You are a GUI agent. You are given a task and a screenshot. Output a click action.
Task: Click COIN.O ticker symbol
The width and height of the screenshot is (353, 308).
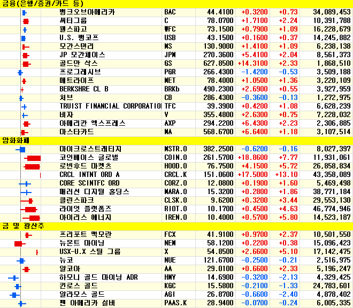[175, 157]
